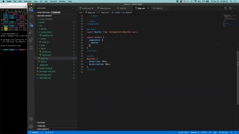Click the synchronize changes icon in status bar

[42, 133]
